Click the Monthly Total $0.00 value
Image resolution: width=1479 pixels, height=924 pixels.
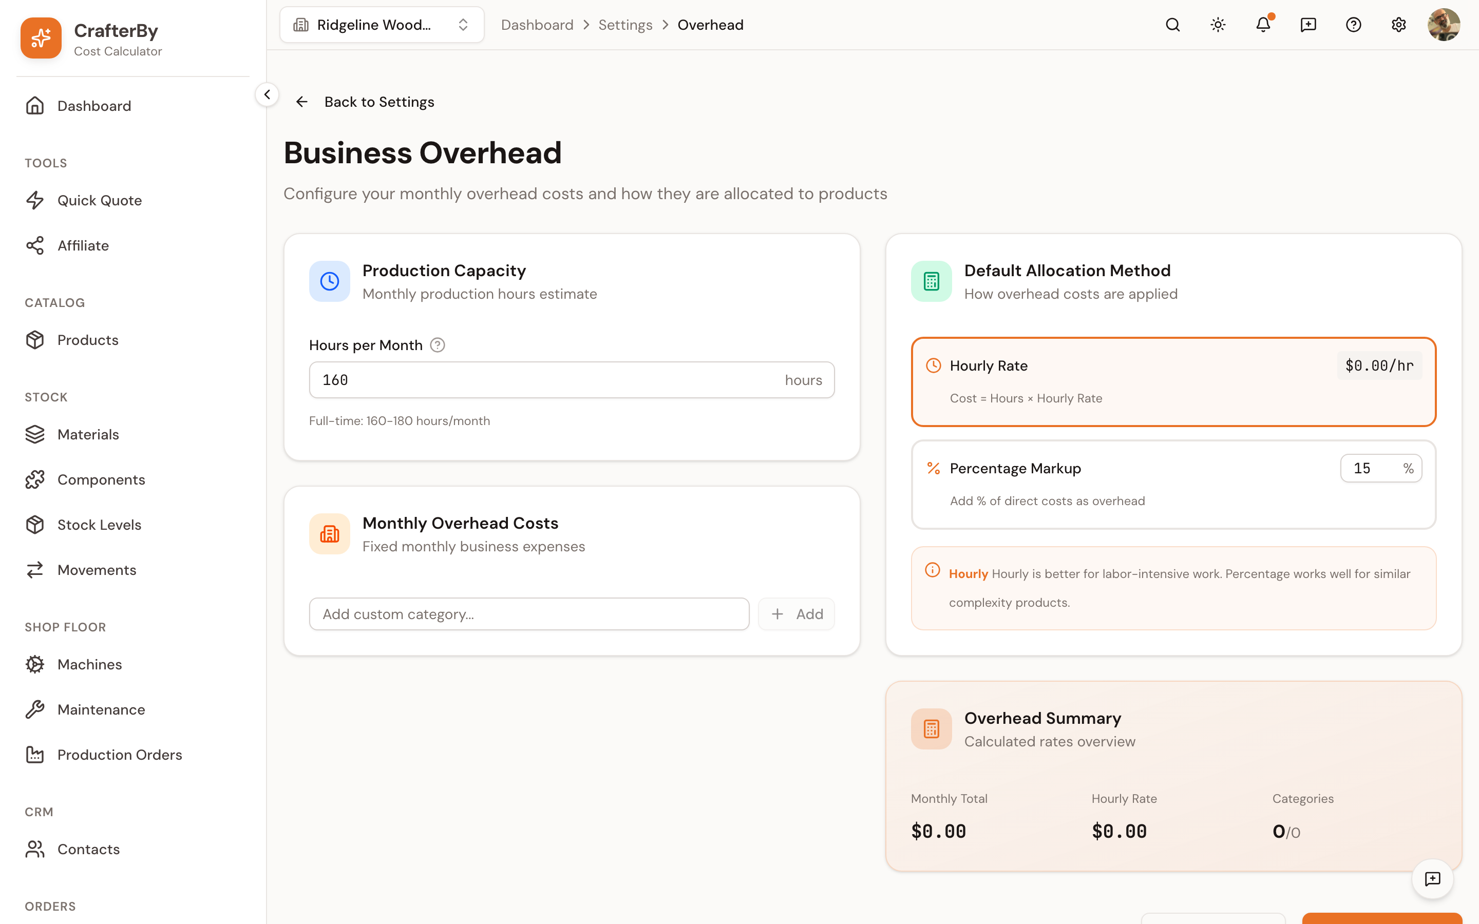click(x=938, y=831)
